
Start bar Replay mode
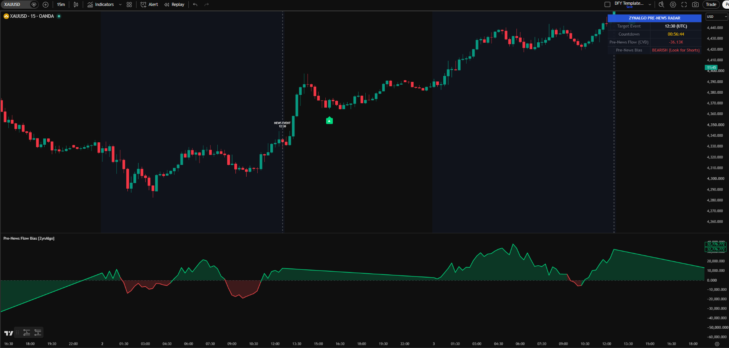(174, 5)
